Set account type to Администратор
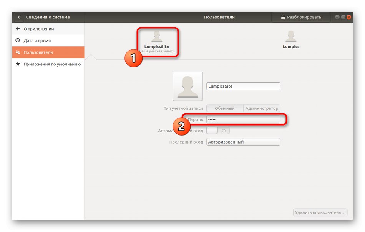 tap(262, 108)
